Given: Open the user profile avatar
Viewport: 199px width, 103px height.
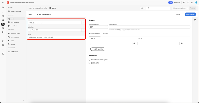Looking at the screenshot, I should (x=196, y=3).
